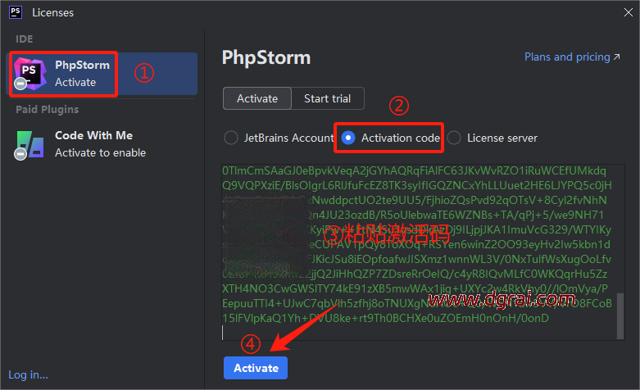Click the PhpStorm product icon in sidebar

click(x=31, y=72)
